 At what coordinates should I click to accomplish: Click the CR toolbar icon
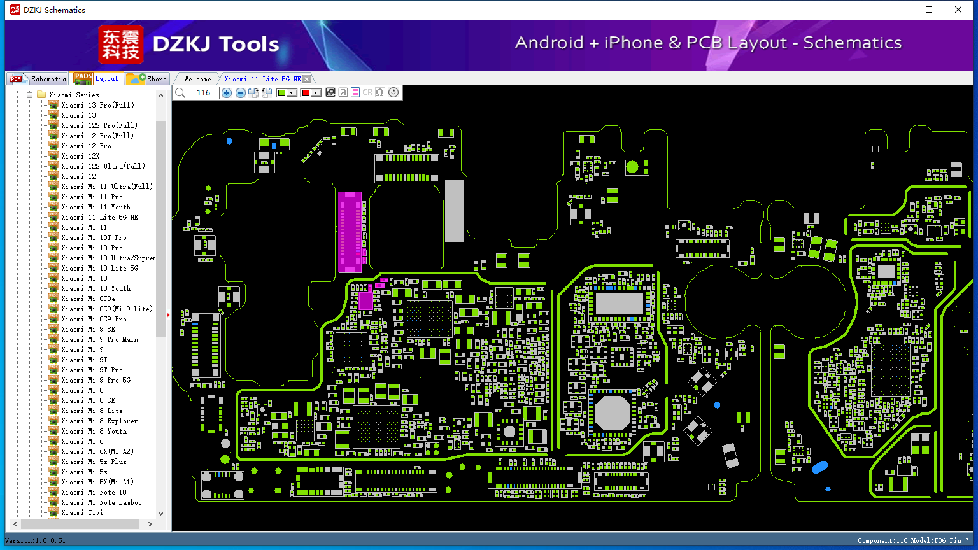[367, 93]
